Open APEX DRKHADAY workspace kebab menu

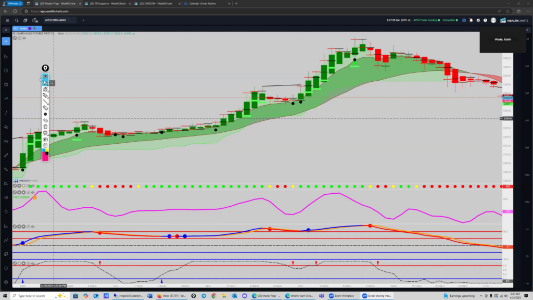click(x=69, y=20)
